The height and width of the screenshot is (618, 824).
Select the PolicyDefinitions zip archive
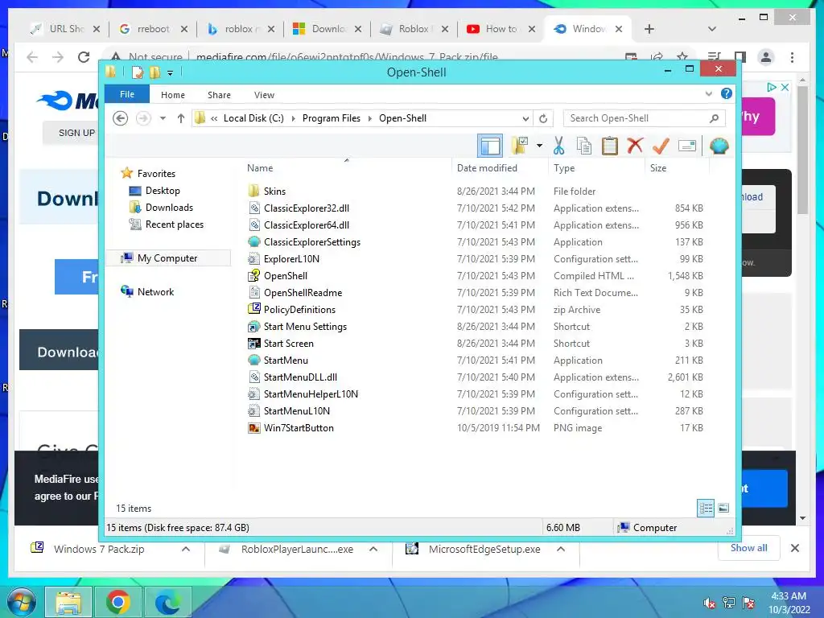pyautogui.click(x=299, y=310)
